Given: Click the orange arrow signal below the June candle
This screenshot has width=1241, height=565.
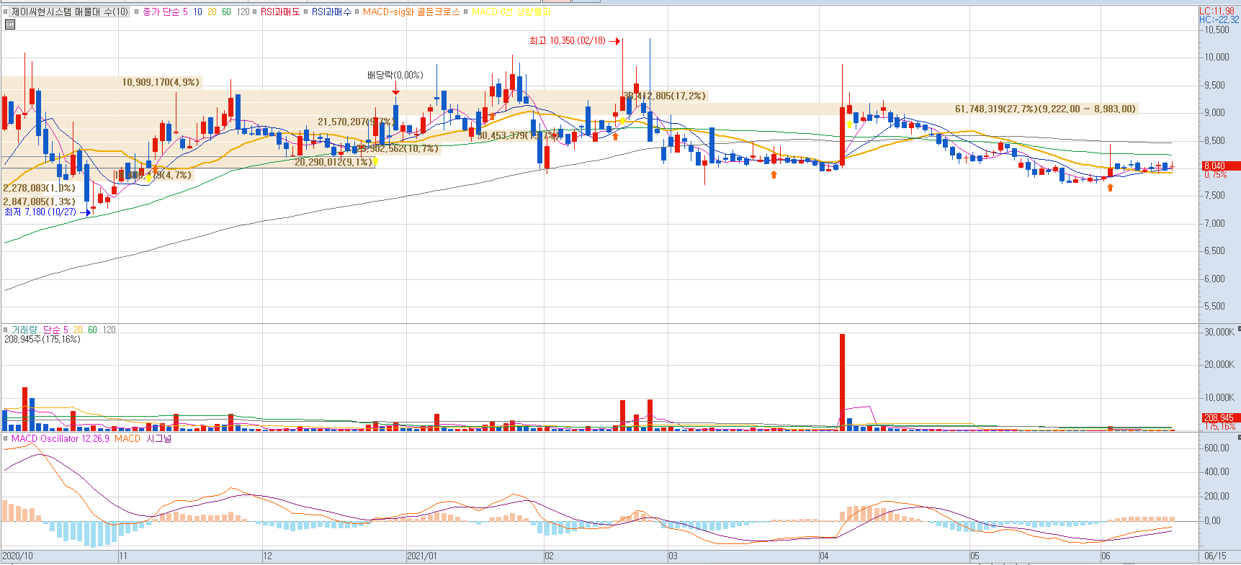Looking at the screenshot, I should [x=1110, y=187].
